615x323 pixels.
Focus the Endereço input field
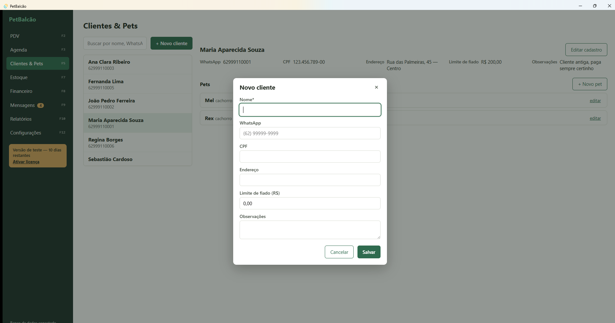pos(310,180)
